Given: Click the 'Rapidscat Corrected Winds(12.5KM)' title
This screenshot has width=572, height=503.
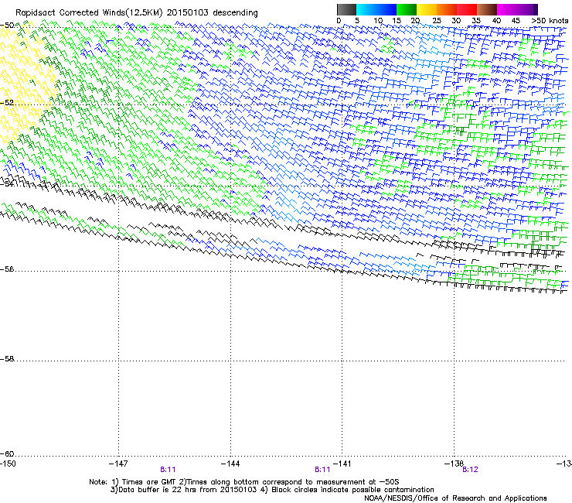Looking at the screenshot, I should pyautogui.click(x=89, y=13).
